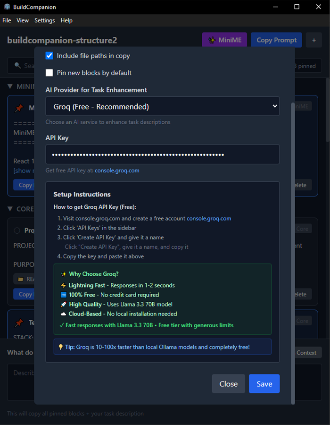Image resolution: width=330 pixels, height=425 pixels.
Task: Enable Pin new blocks by default
Action: [x=49, y=73]
